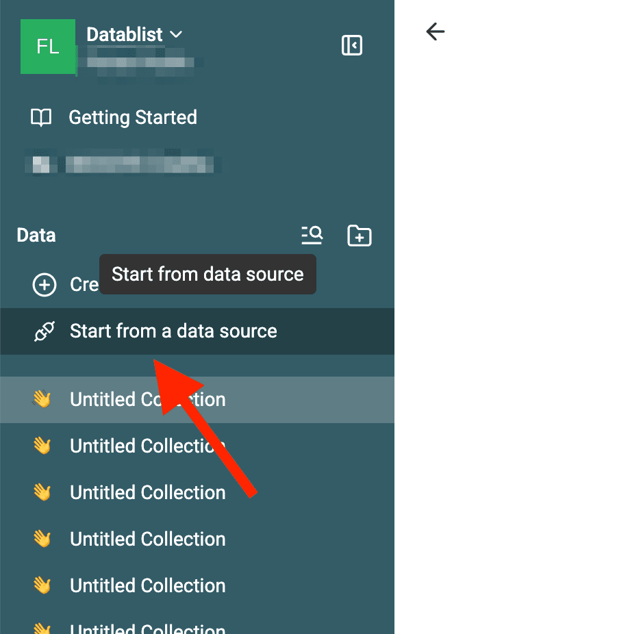Click the plug icon for data sources
Image resolution: width=641 pixels, height=634 pixels.
[x=44, y=331]
